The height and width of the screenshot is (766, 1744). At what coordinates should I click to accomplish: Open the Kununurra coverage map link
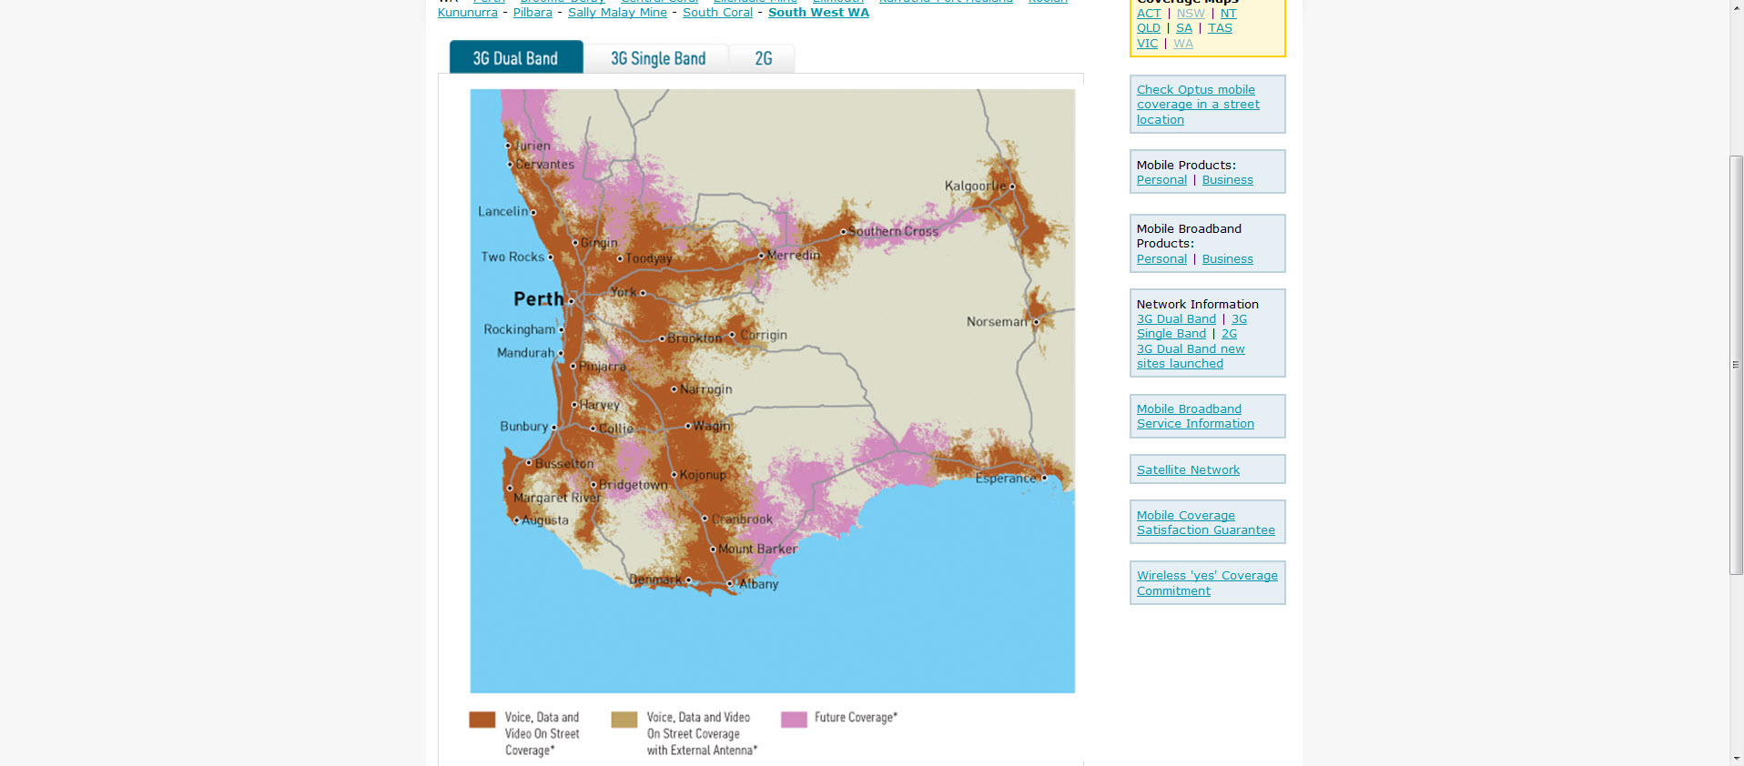point(467,13)
